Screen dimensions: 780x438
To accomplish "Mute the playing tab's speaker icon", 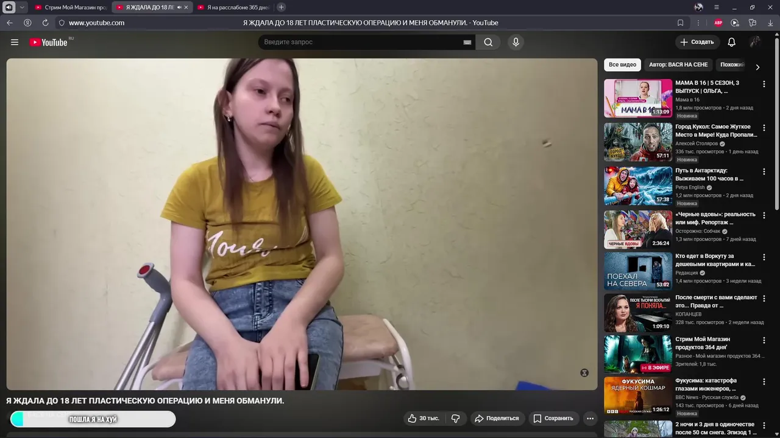I will click(x=179, y=7).
